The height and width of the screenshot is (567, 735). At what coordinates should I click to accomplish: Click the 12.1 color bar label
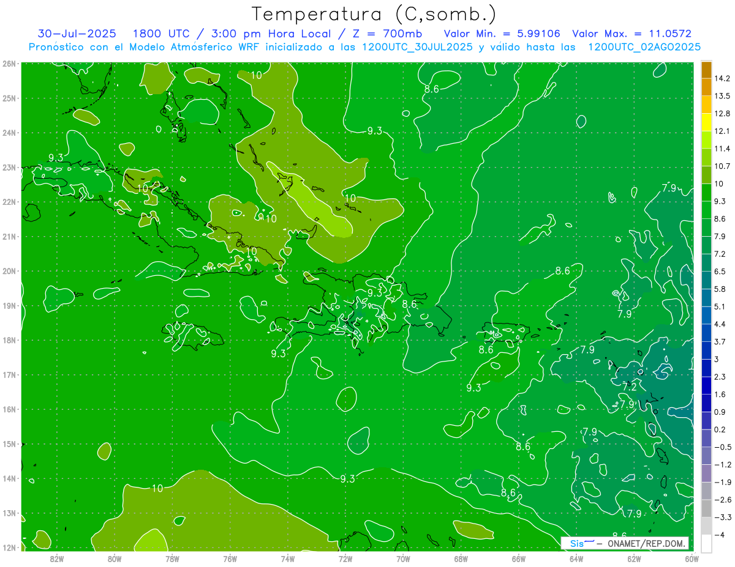(x=722, y=132)
